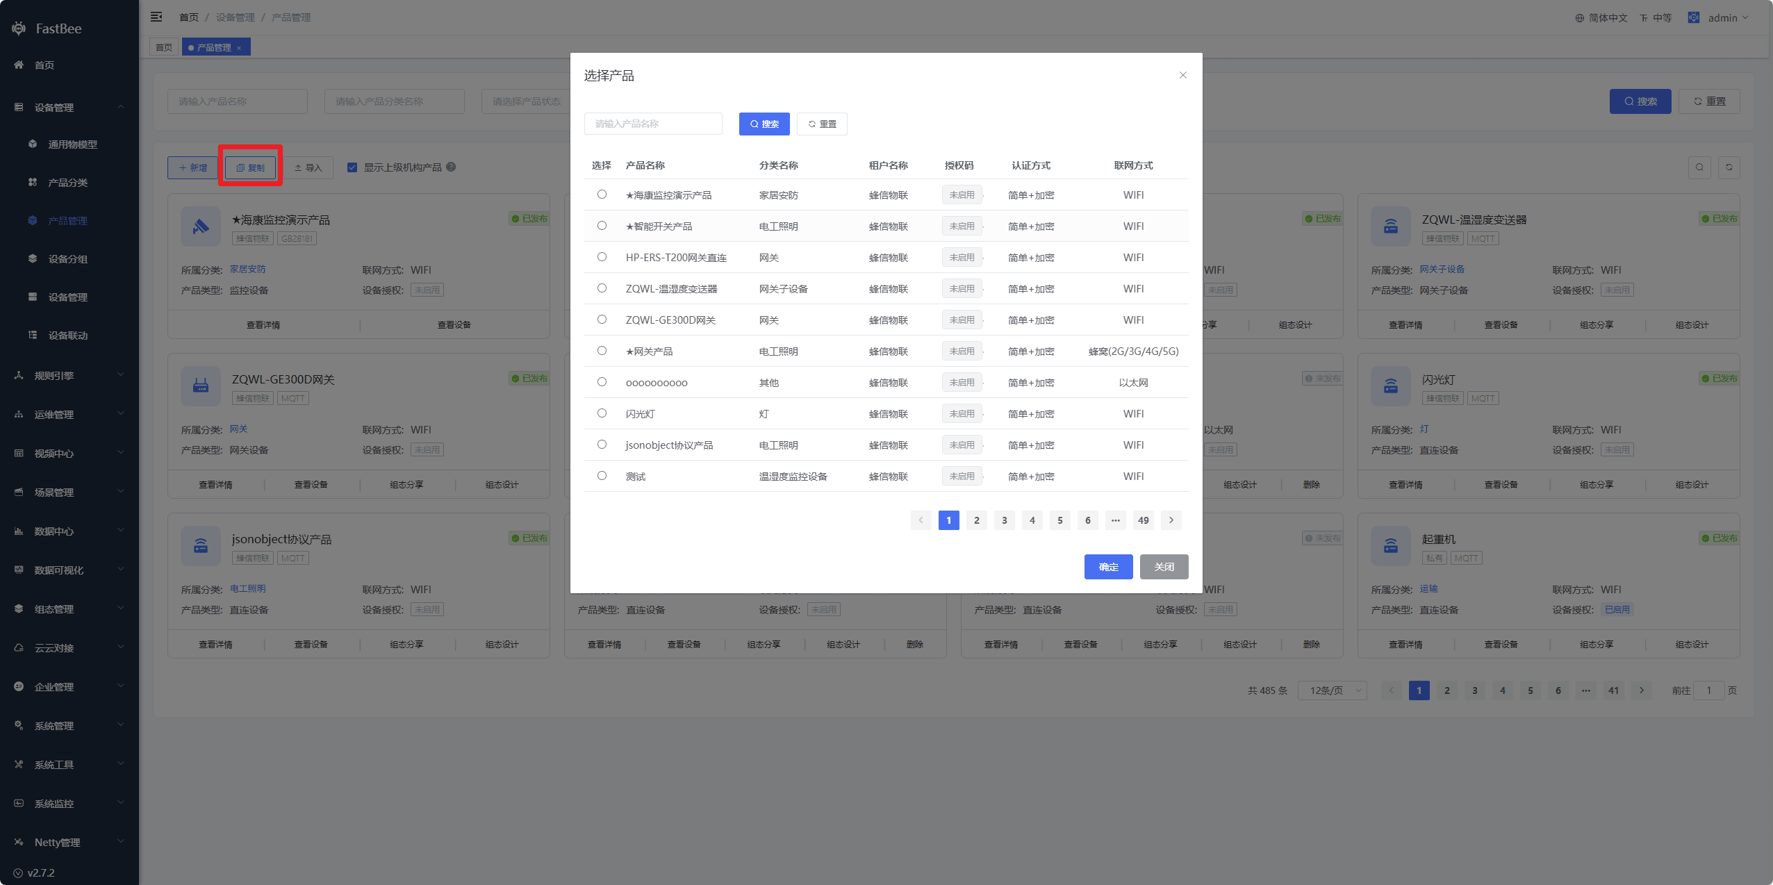This screenshot has width=1773, height=885.
Task: Select radio for 测试 row in dialog
Action: coord(602,476)
